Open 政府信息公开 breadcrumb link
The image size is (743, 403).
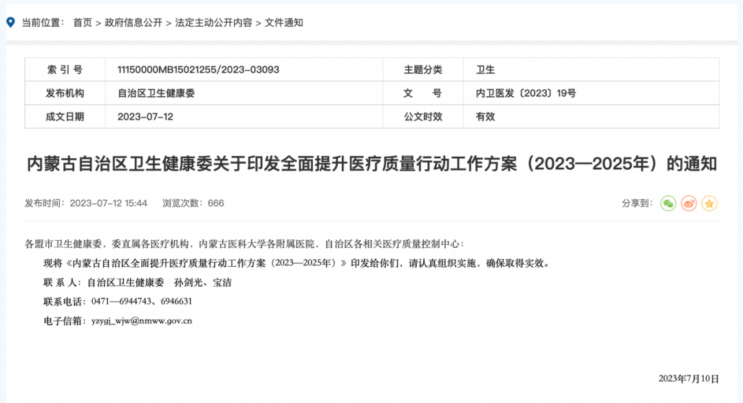click(133, 23)
